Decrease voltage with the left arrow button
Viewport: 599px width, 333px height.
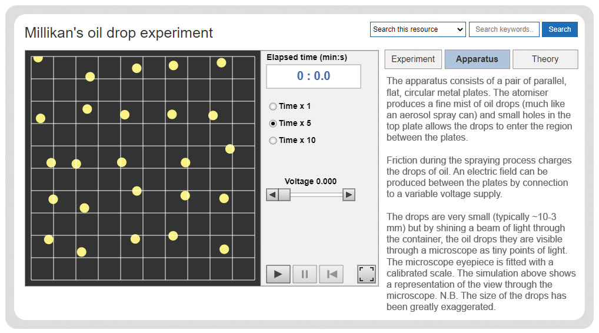272,195
